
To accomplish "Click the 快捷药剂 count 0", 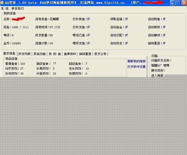I will (x=86, y=74).
